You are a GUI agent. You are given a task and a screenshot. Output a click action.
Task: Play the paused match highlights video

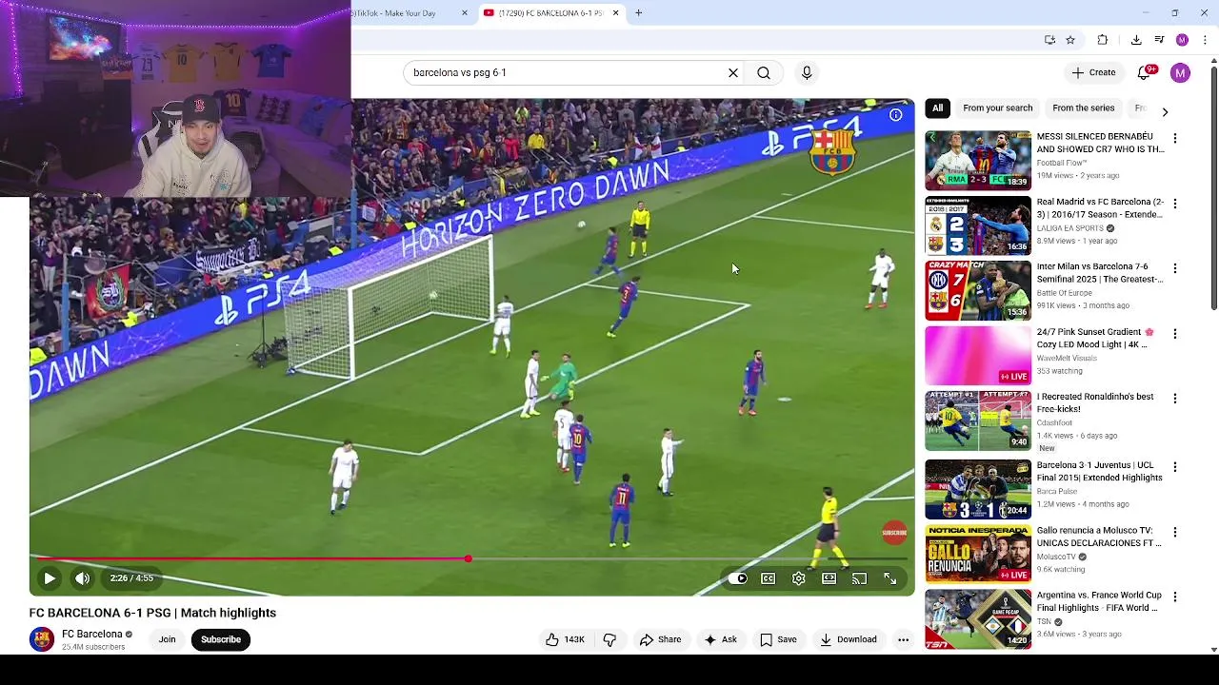[50, 578]
